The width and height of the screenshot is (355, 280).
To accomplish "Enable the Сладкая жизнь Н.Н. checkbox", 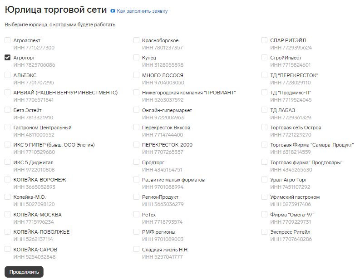I will pyautogui.click(x=136, y=249).
